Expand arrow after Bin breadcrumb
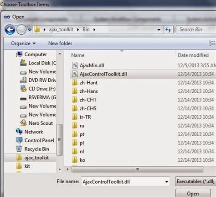Screen dimensions: 216x197 94,30
